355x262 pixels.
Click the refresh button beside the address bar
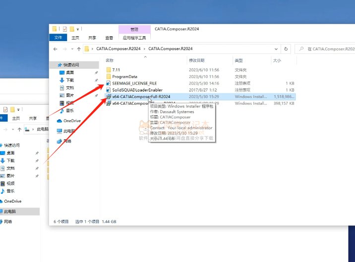tap(286, 49)
